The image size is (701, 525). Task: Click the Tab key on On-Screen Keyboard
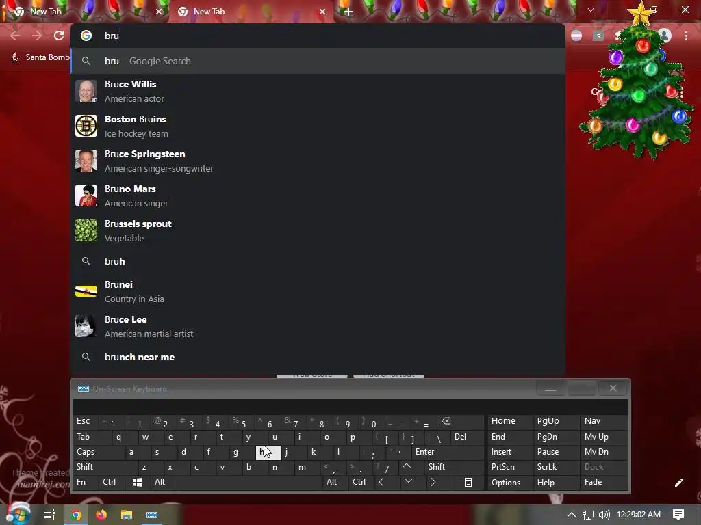point(89,437)
